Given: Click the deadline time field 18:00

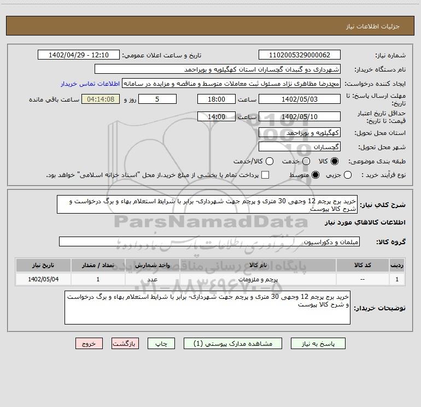Looking at the screenshot, I should pyautogui.click(x=217, y=99).
